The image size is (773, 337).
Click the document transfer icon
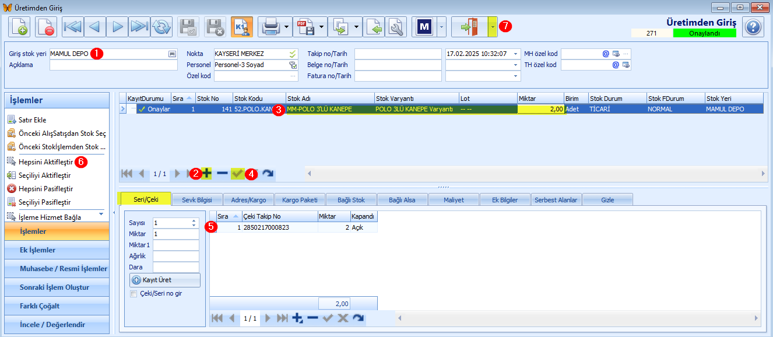coord(340,27)
